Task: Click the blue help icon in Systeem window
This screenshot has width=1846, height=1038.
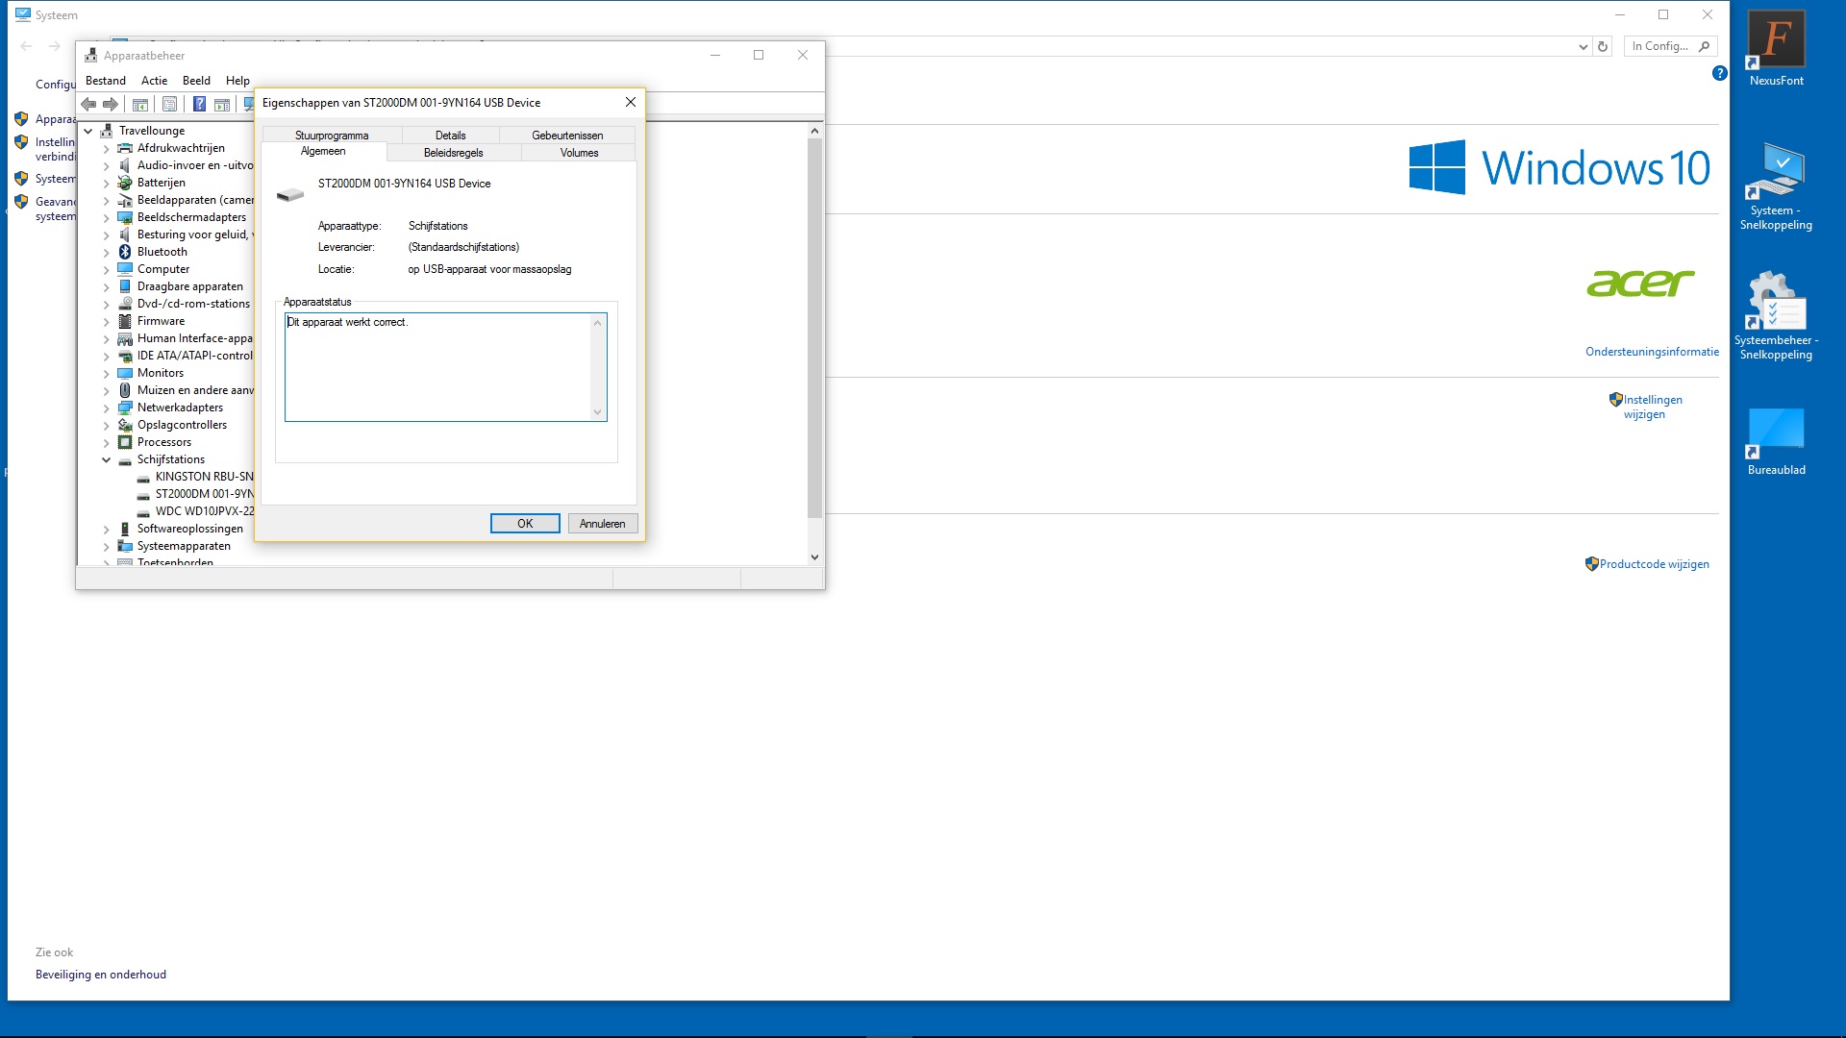Action: pyautogui.click(x=1720, y=73)
